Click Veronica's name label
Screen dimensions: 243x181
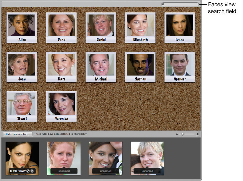tap(61, 118)
